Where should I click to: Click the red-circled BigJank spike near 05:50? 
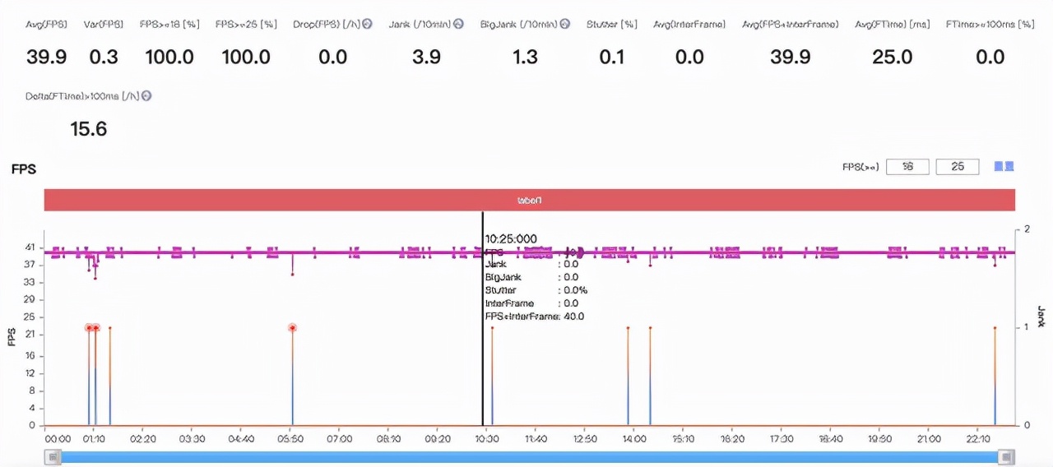coord(292,327)
